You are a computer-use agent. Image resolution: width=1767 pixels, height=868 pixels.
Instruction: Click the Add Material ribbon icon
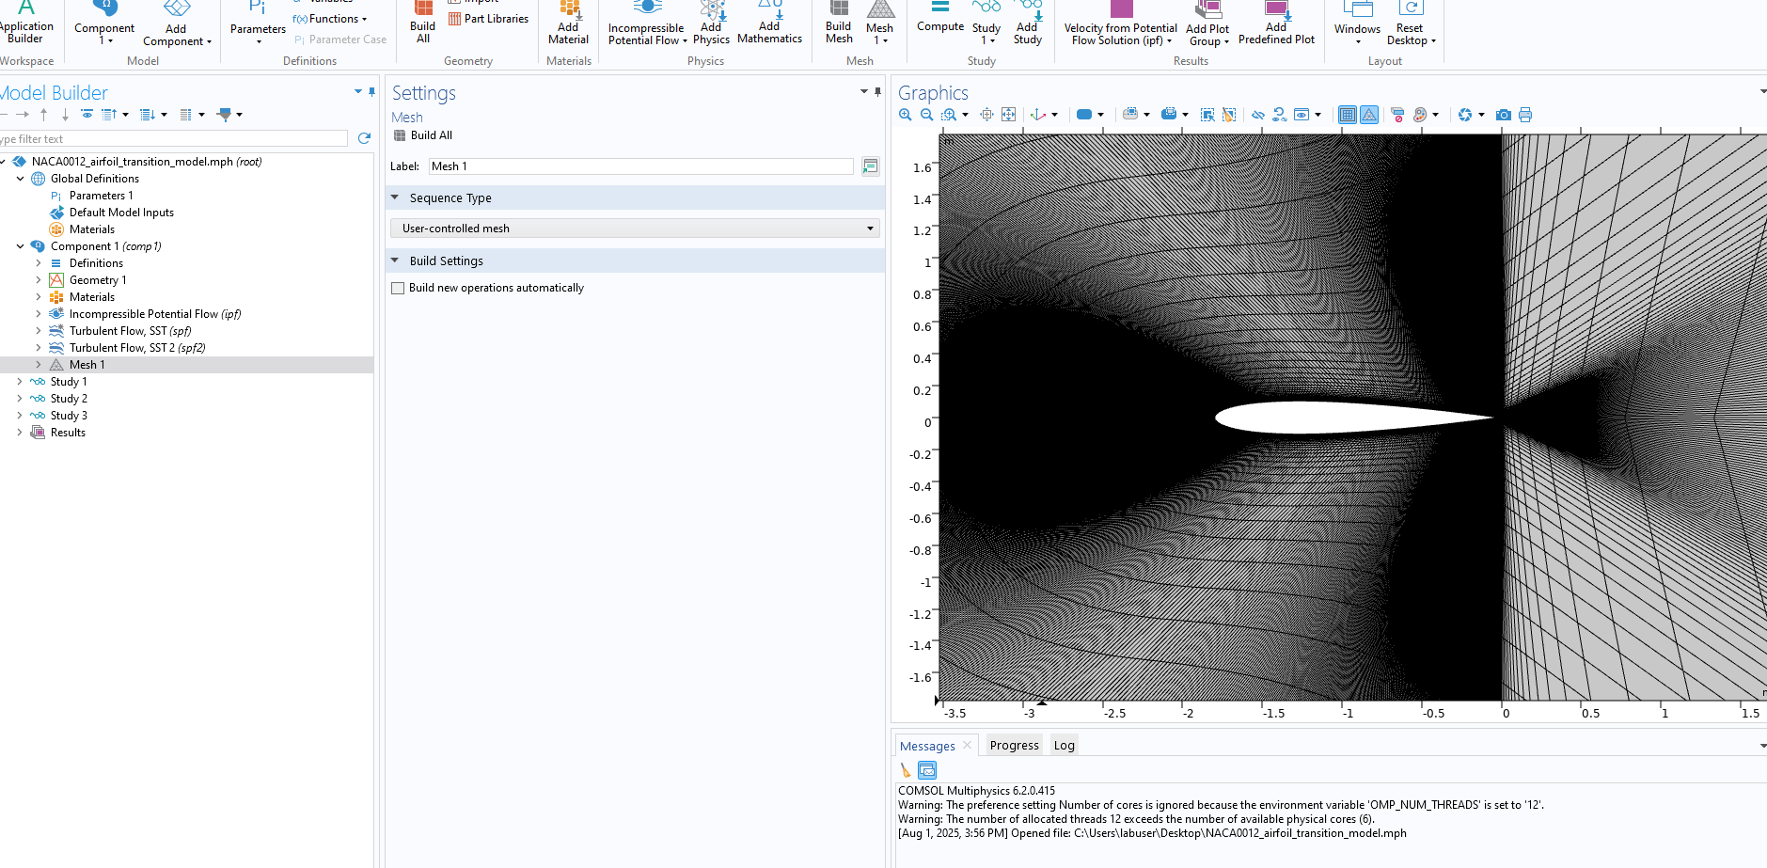click(568, 23)
